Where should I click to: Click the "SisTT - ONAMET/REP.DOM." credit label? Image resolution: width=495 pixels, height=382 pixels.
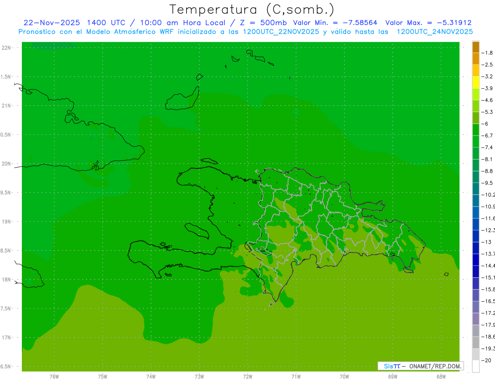pyautogui.click(x=420, y=366)
